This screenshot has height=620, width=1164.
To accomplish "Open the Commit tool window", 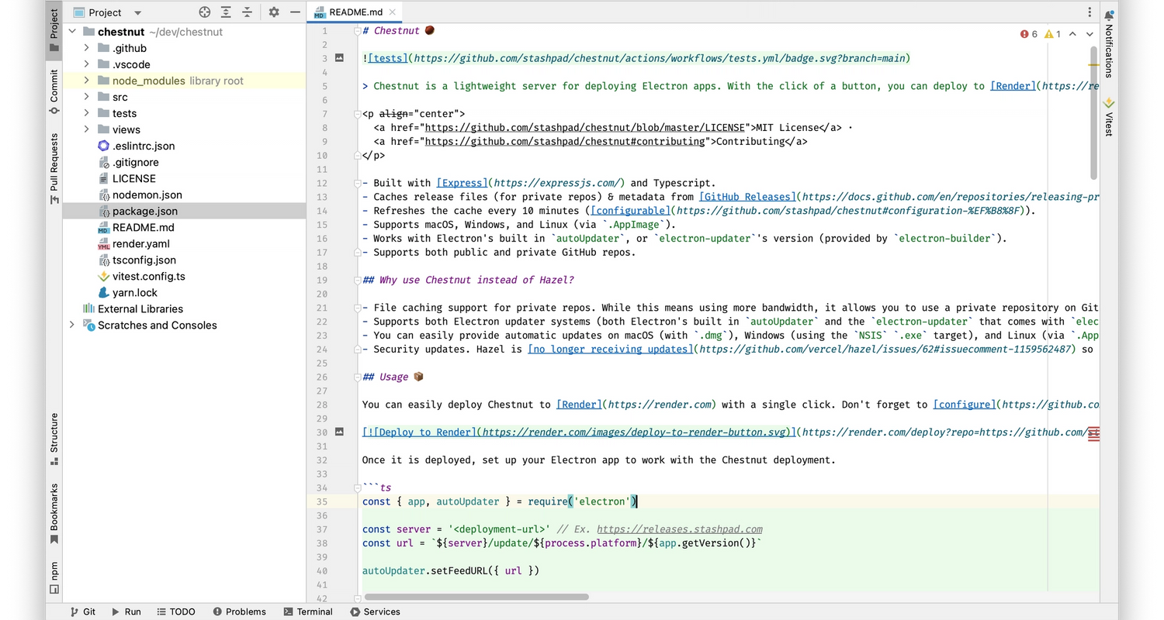I will click(54, 91).
